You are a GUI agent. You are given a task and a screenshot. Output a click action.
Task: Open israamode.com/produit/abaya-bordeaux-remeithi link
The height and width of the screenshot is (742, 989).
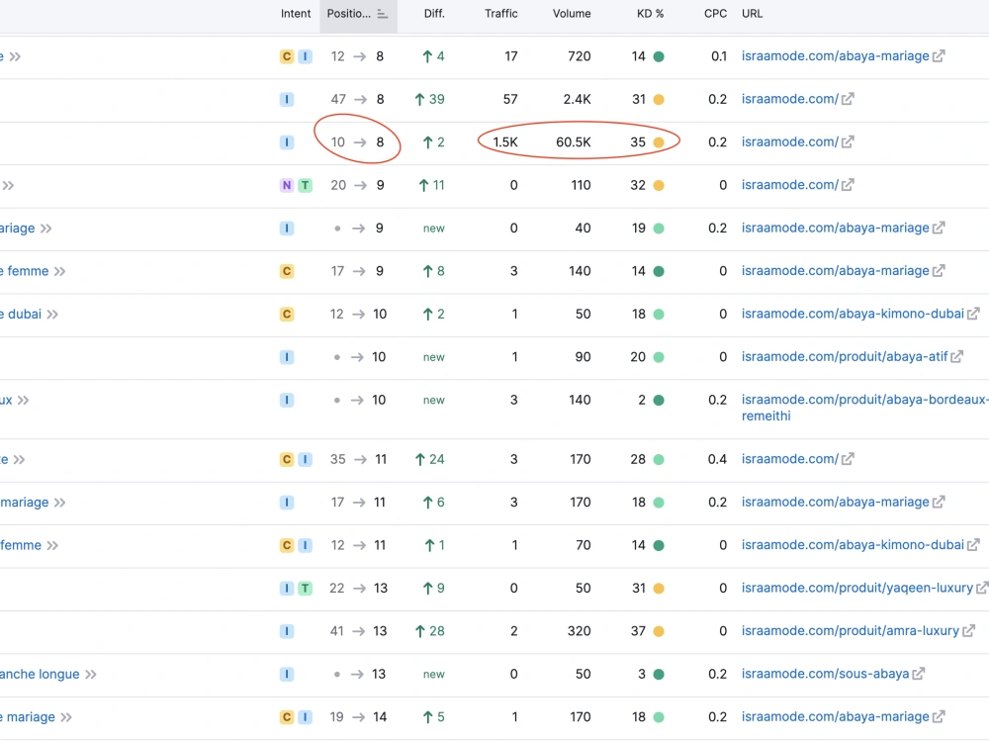point(865,408)
